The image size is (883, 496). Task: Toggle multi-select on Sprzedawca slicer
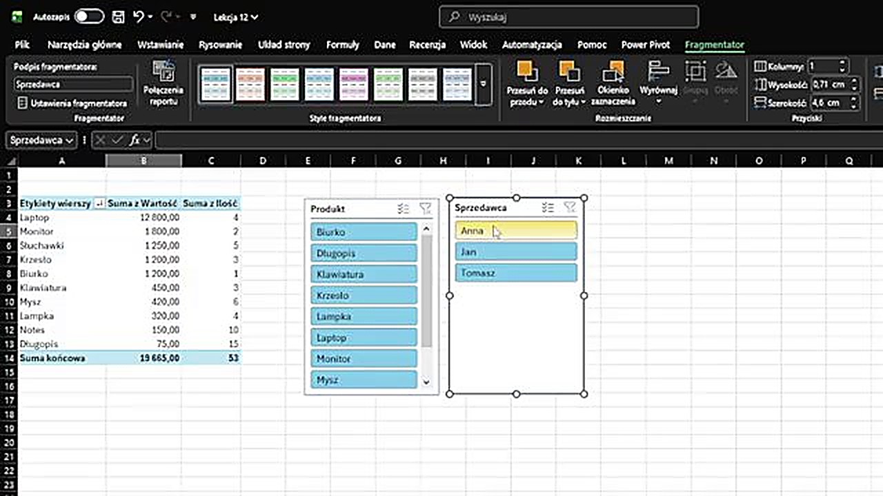pos(548,207)
